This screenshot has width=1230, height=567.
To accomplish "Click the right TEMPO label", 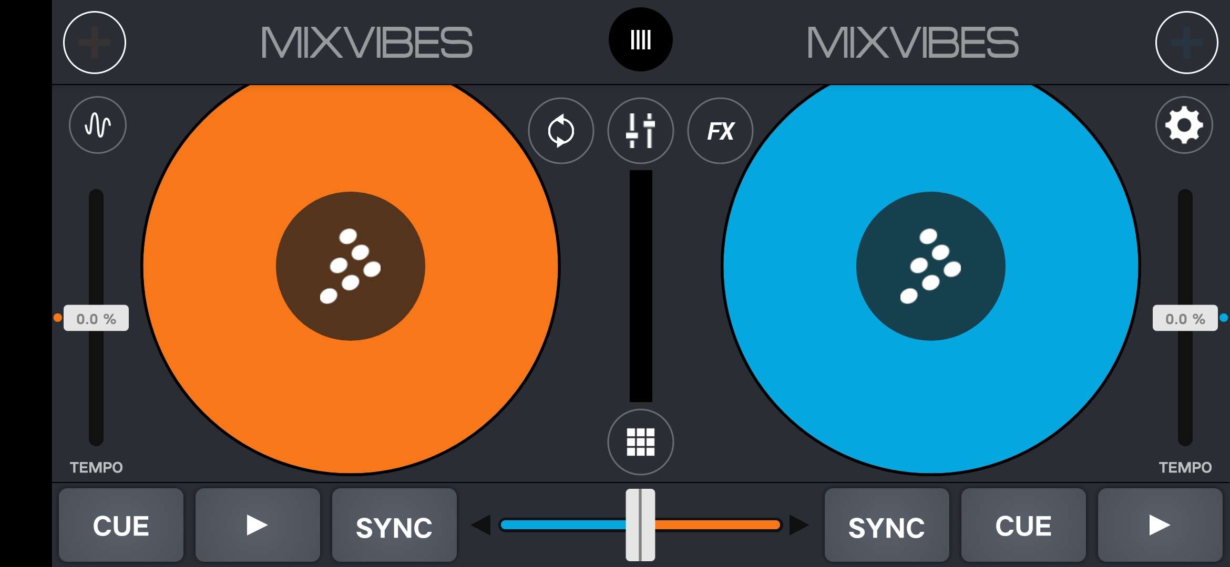I will 1185,467.
